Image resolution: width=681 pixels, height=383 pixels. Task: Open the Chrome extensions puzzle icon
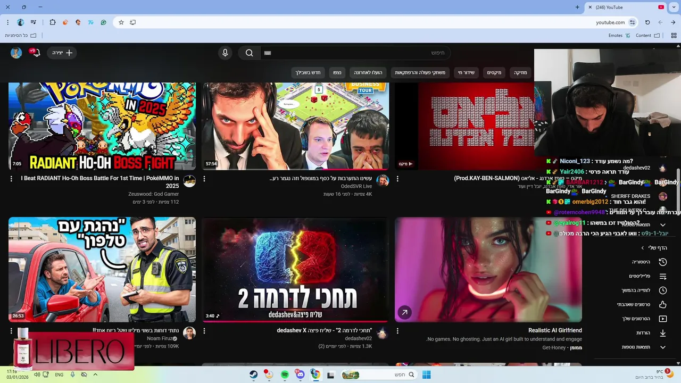click(x=52, y=22)
